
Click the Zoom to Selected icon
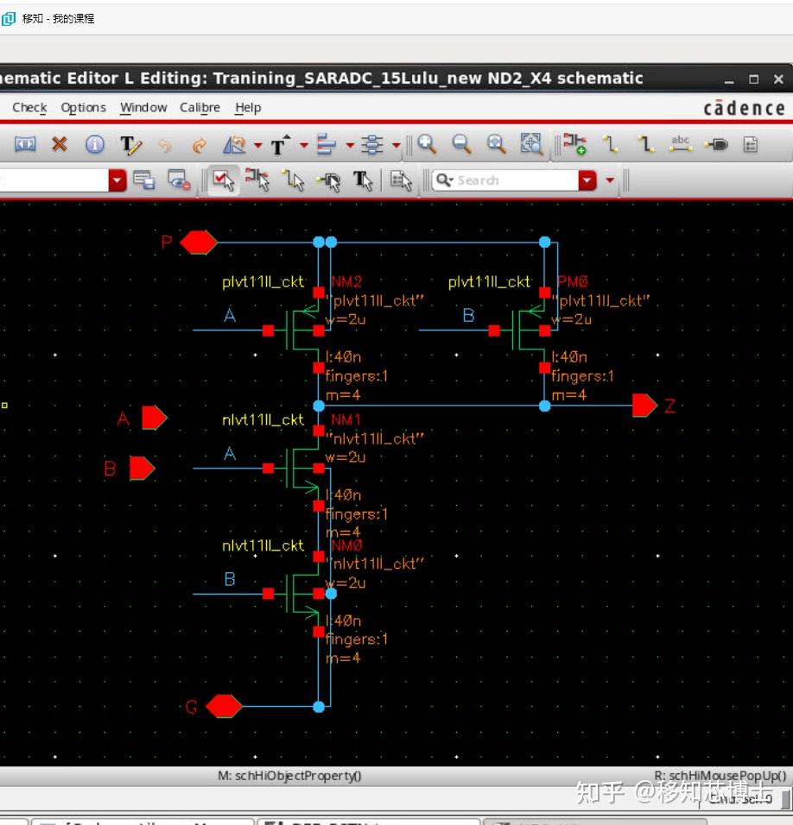531,144
